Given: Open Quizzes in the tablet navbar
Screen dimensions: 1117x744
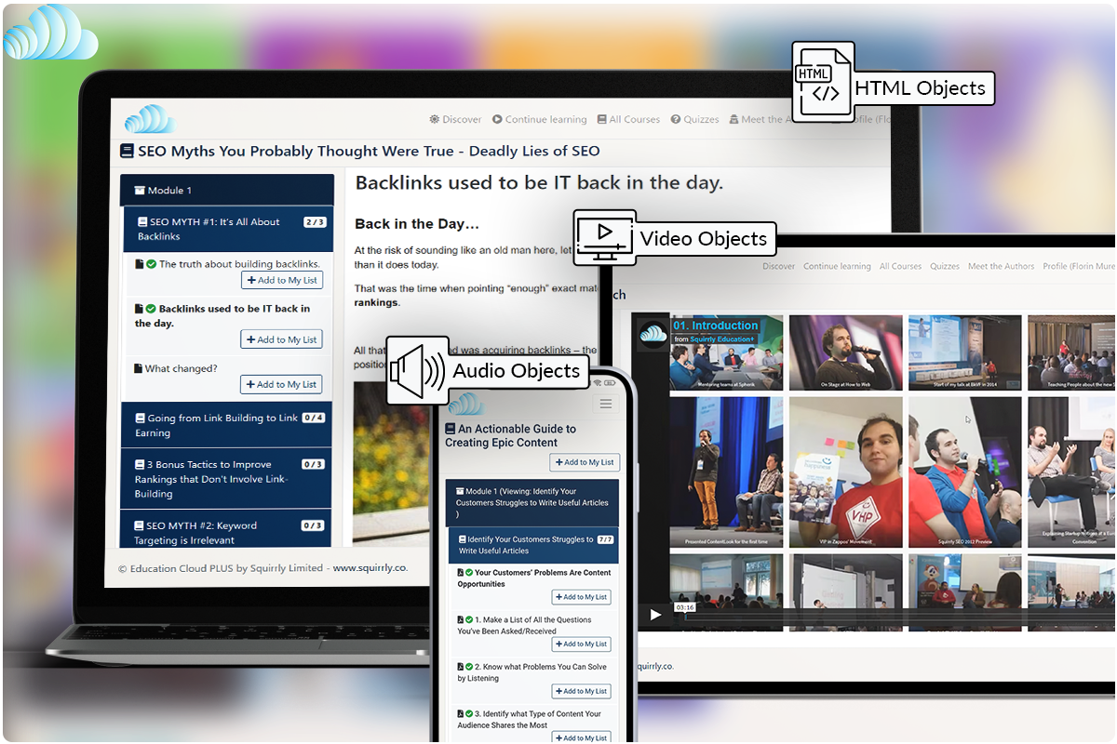Looking at the screenshot, I should (945, 266).
